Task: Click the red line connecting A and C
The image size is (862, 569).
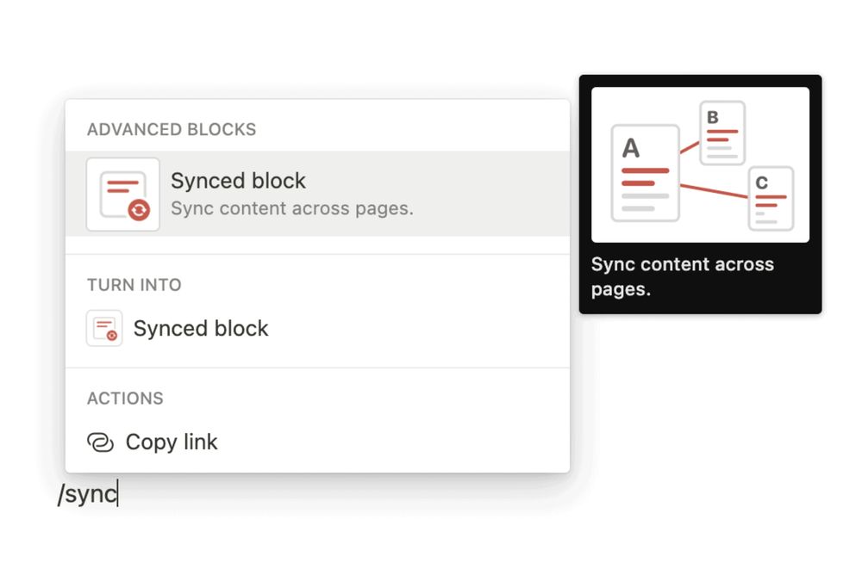Action: point(714,191)
